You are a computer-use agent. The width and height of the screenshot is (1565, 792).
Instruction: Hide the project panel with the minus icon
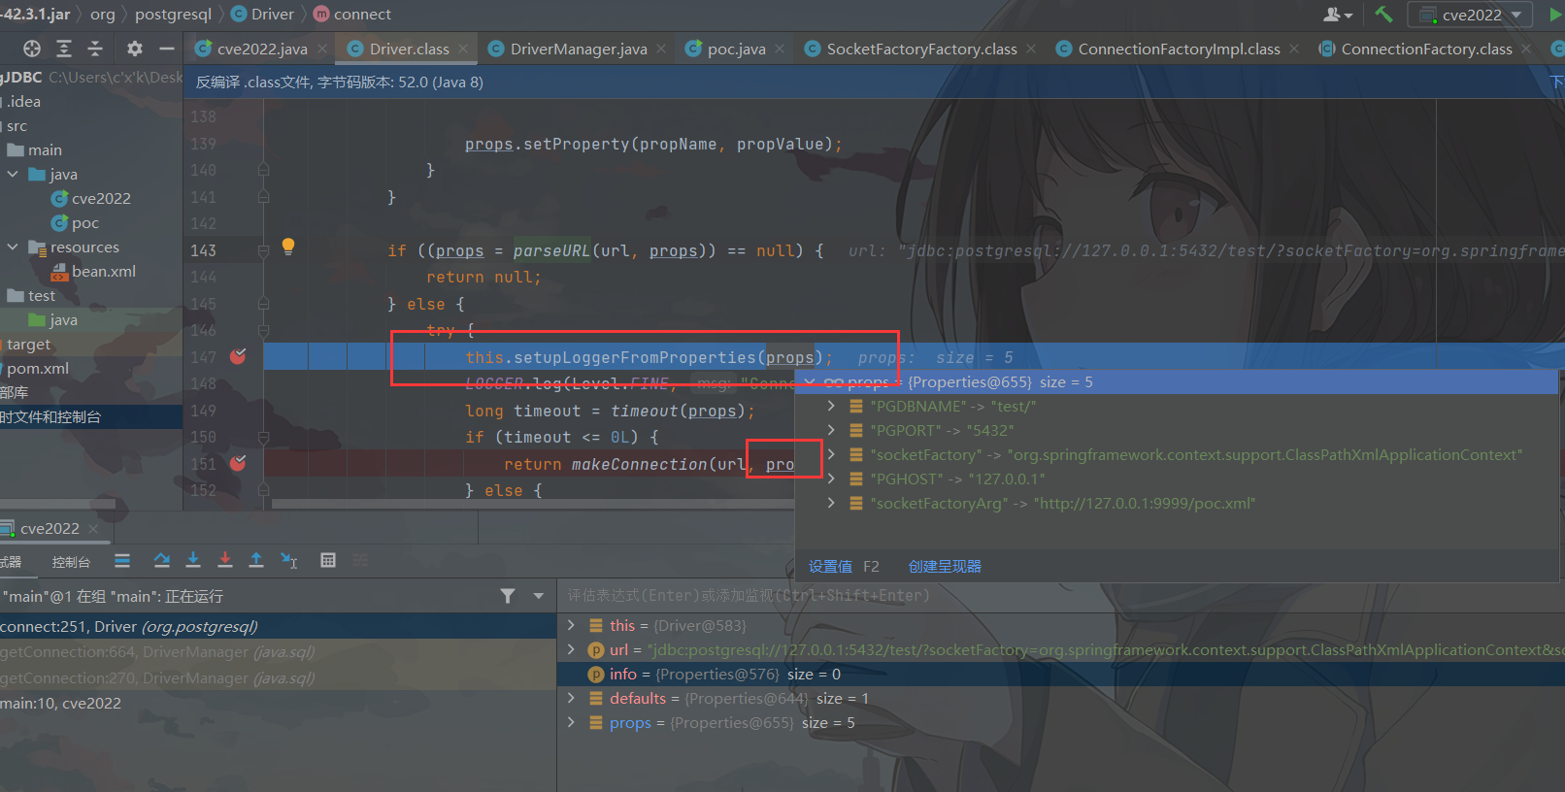(167, 49)
